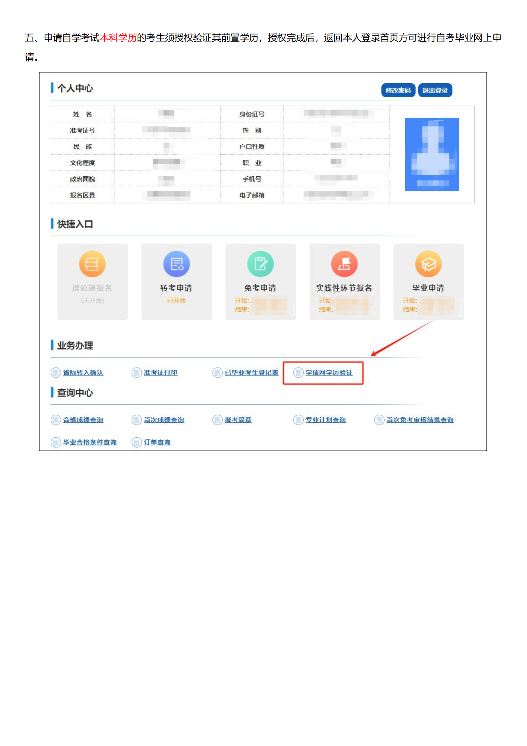Click the 修改密码 button
Screen dimensions: 527x746
pyautogui.click(x=398, y=90)
